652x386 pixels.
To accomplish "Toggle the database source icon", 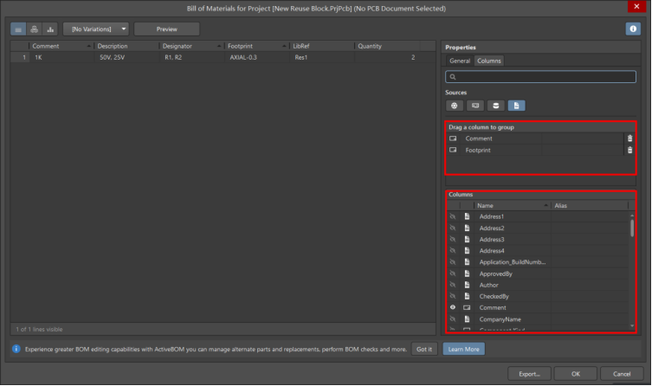I will pos(495,105).
